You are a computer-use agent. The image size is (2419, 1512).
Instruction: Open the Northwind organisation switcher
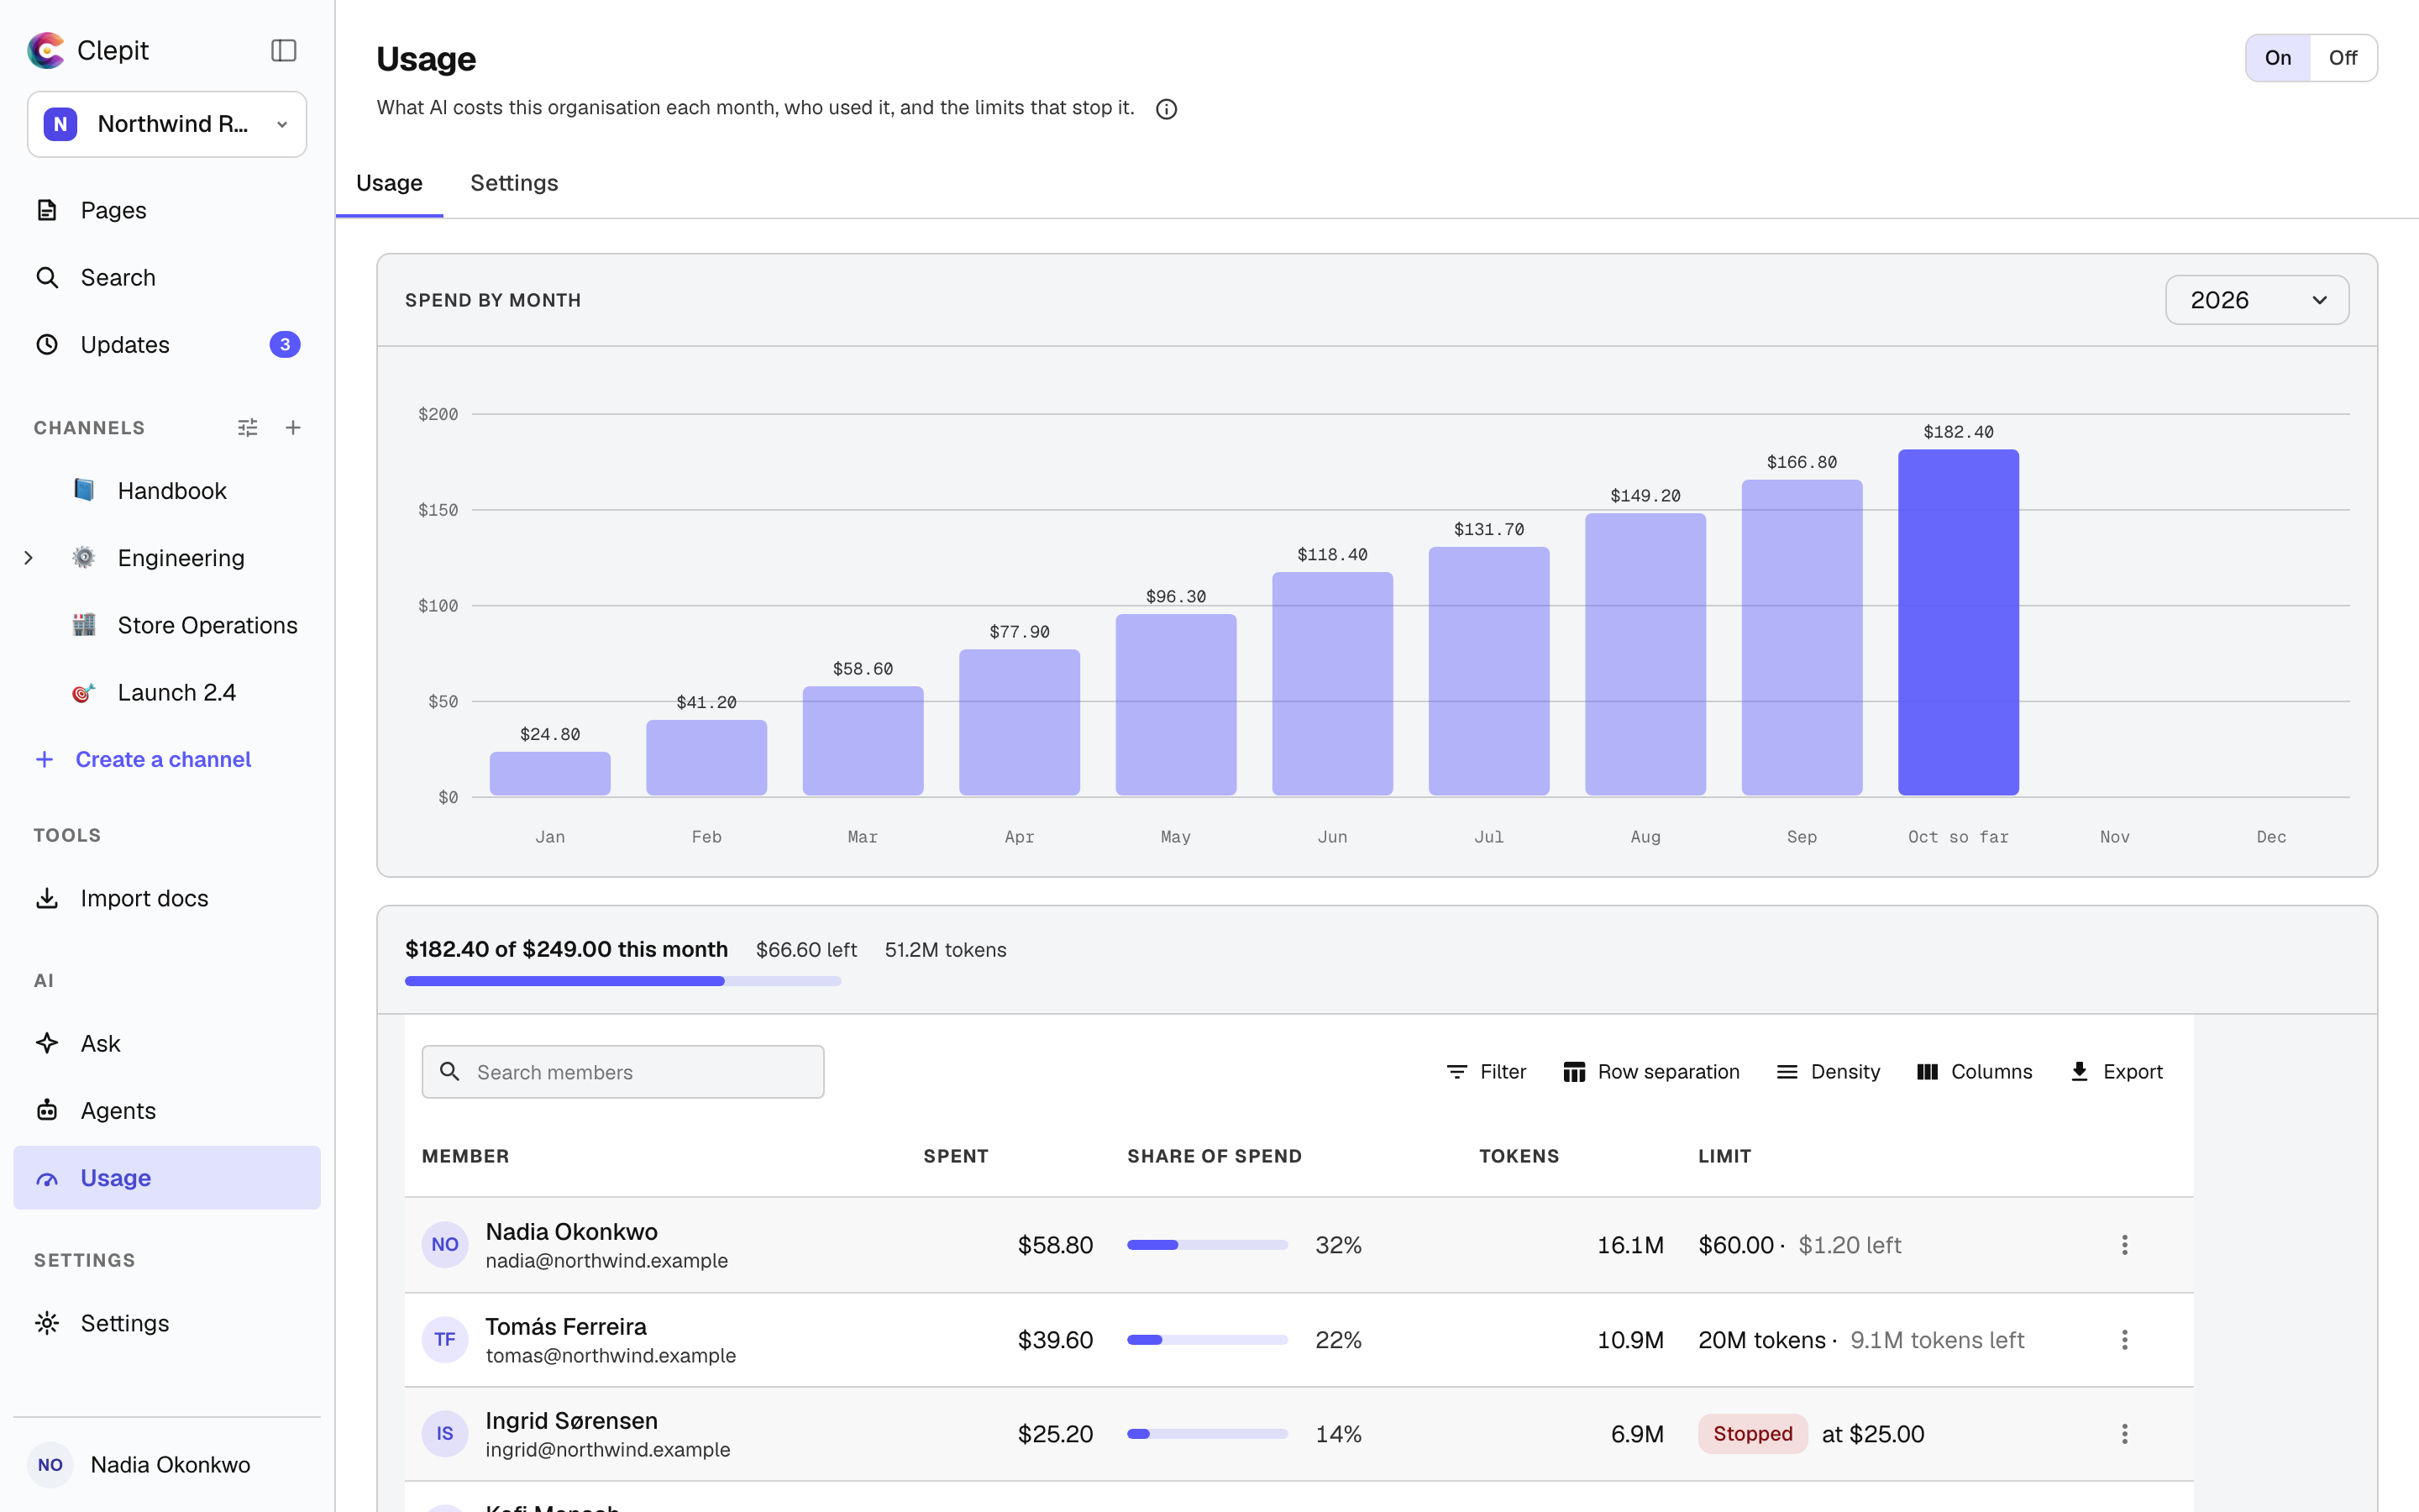click(x=167, y=124)
